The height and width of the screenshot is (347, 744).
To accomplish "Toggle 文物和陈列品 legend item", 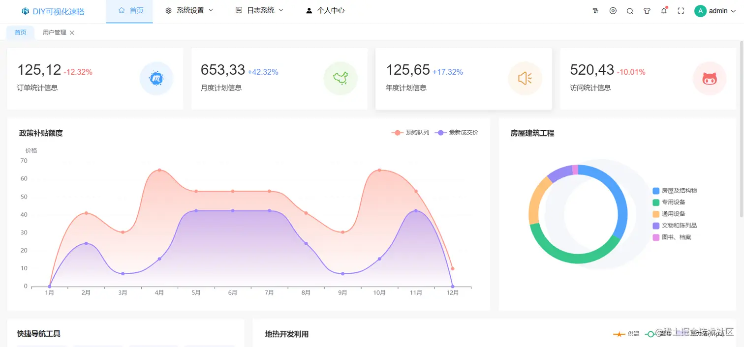I will (x=675, y=226).
